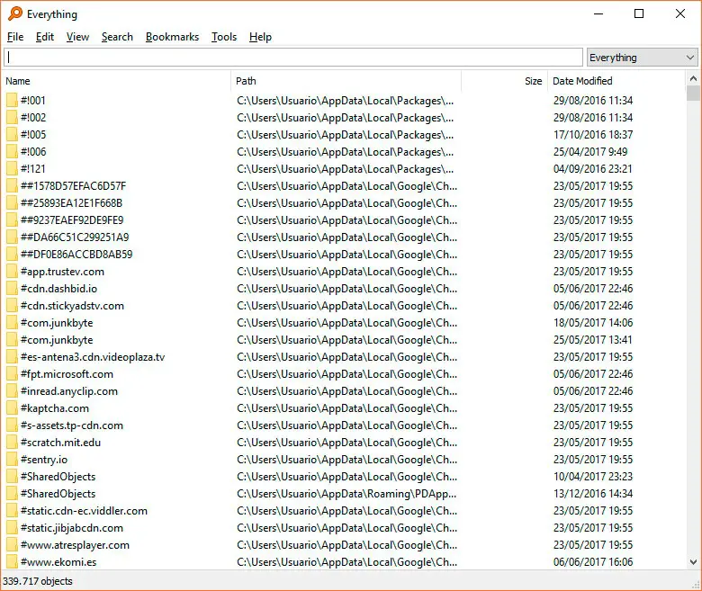Image resolution: width=702 pixels, height=591 pixels.
Task: Click folder icon of #scratch.mit.edu
Action: tap(12, 442)
